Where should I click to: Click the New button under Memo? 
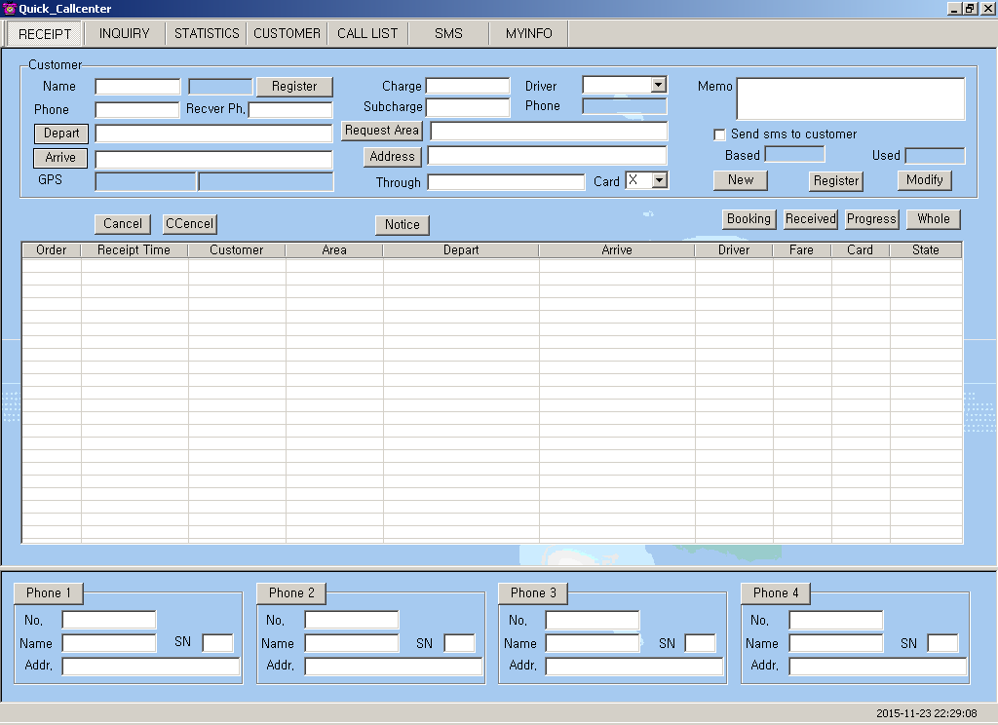741,180
